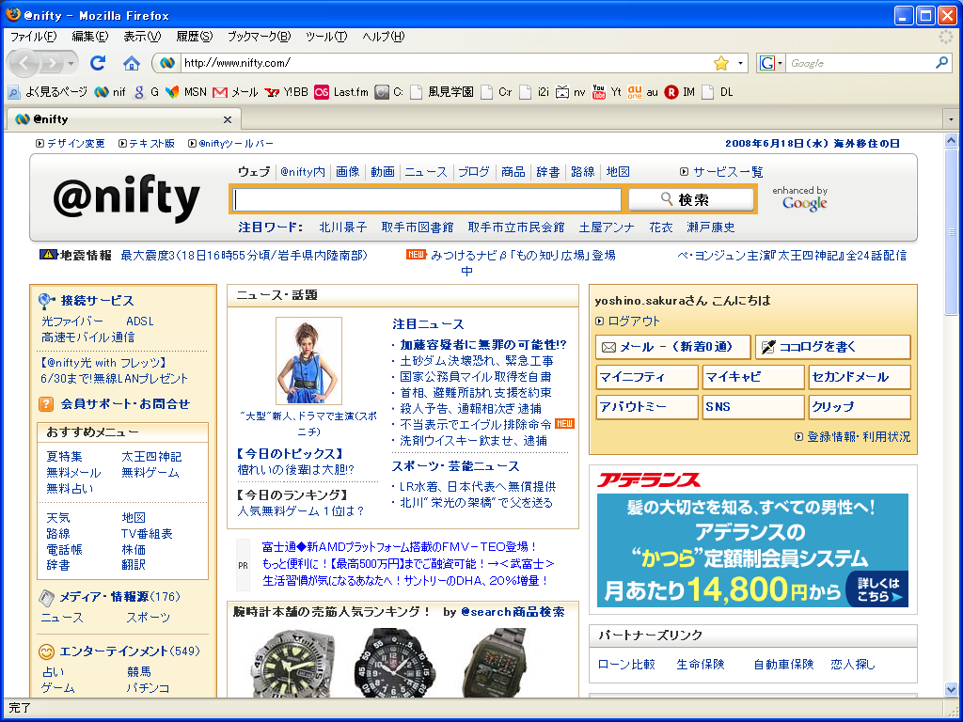
Task: Click the 検索 search button
Action: pos(691,199)
